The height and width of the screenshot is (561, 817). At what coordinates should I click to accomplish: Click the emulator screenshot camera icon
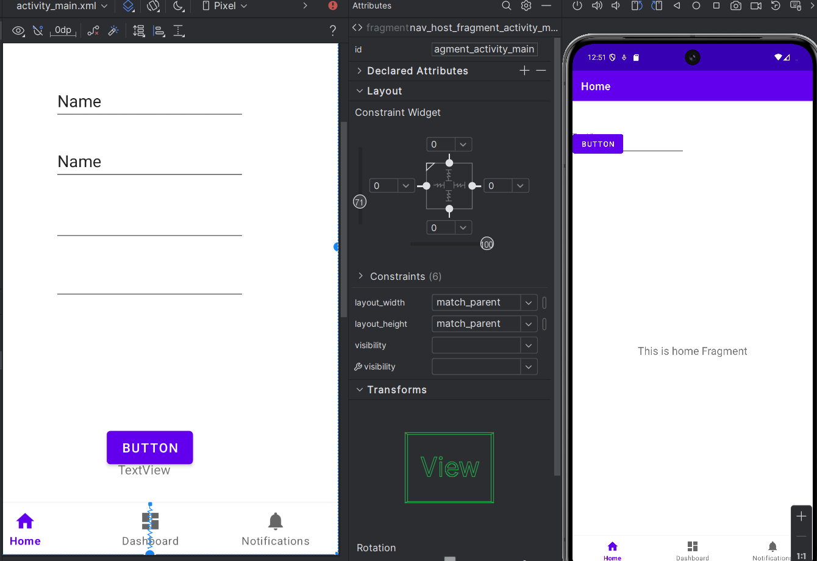pos(736,5)
